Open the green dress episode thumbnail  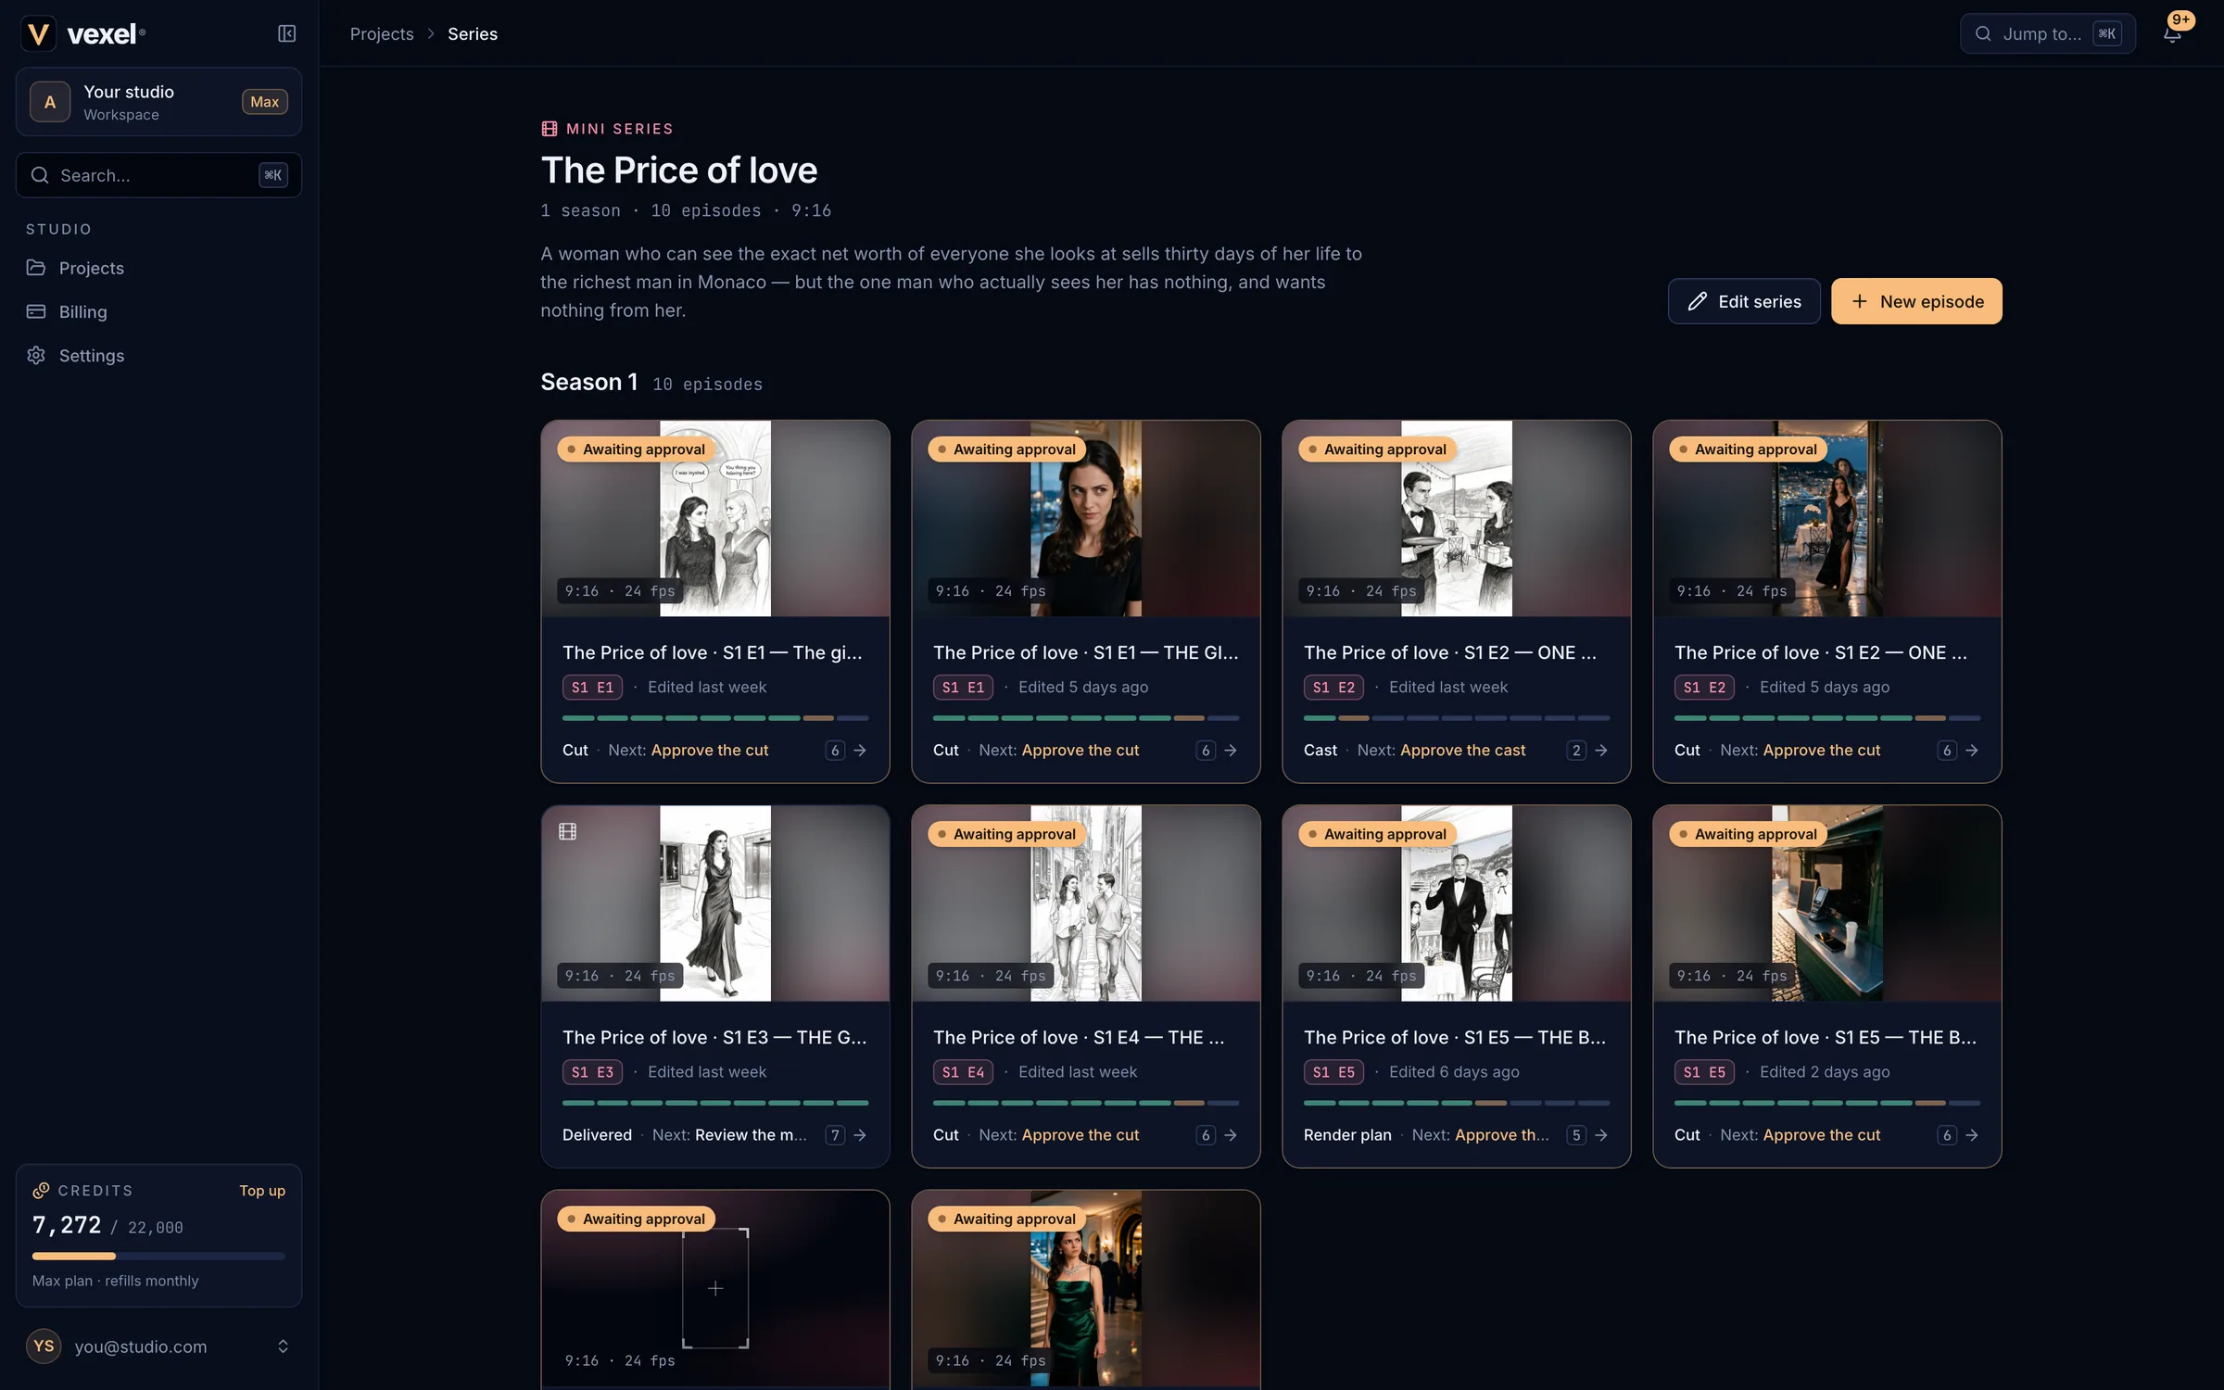[x=1086, y=1288]
